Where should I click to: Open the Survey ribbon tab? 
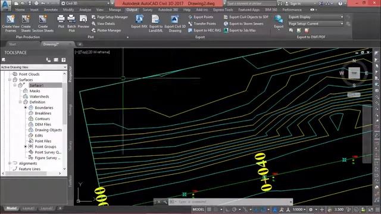tap(148, 10)
